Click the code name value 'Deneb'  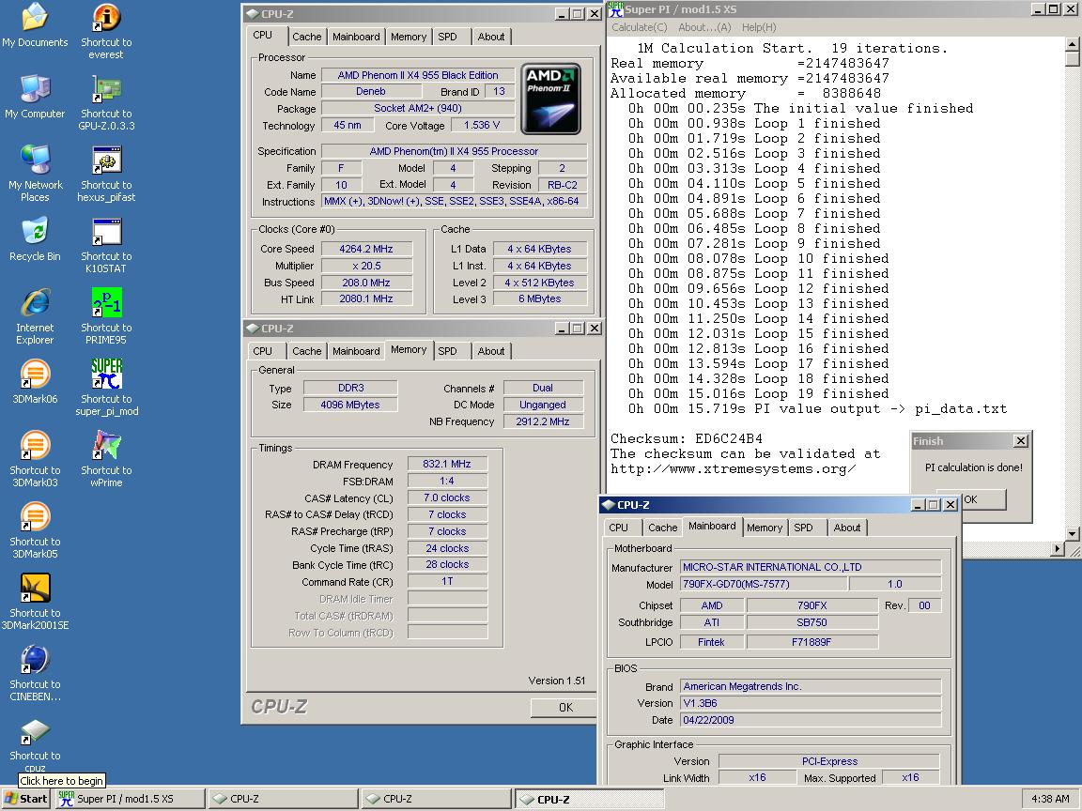coord(371,91)
